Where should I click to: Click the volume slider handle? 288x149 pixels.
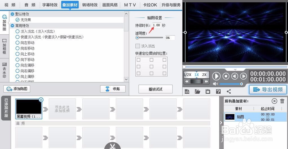242,84
